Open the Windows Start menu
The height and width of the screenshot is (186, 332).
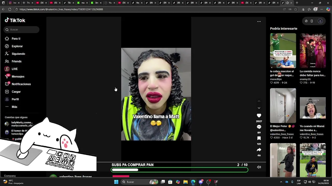116,182
